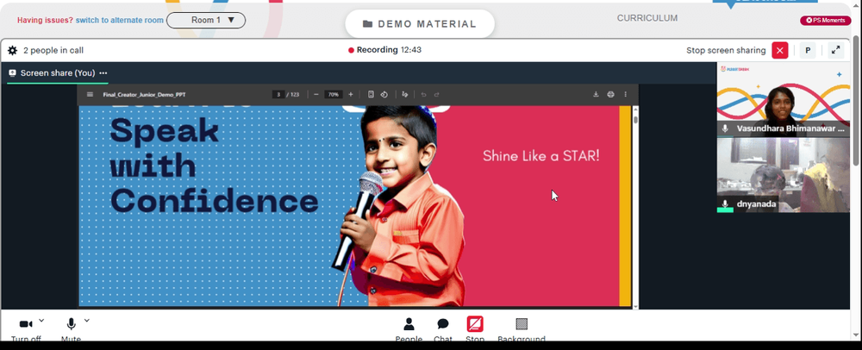Image resolution: width=862 pixels, height=350 pixels.
Task: Click the PDF redo icon
Action: tap(436, 95)
